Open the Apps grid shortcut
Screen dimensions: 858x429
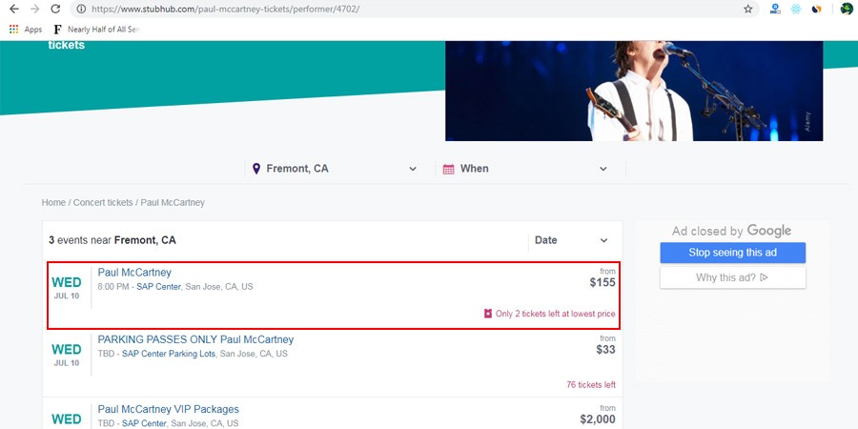pos(26,30)
